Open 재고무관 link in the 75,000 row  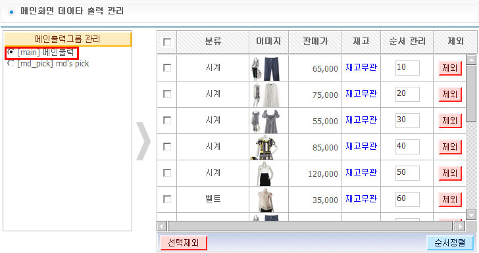(x=361, y=93)
